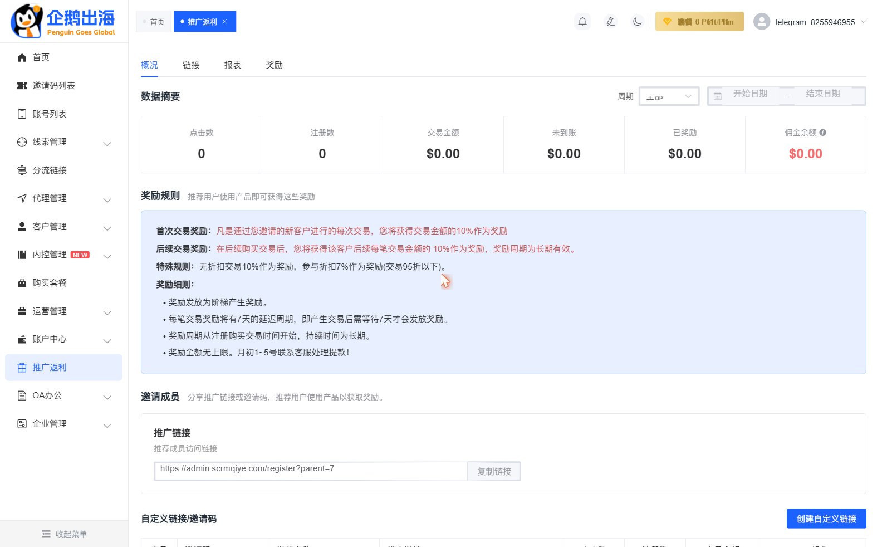882x547 pixels.
Task: Collapse menu with 收起菜单
Action: coord(64,534)
